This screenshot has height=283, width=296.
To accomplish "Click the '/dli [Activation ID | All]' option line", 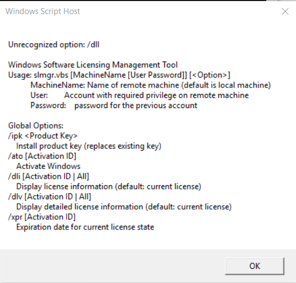I will pyautogui.click(x=49, y=176).
